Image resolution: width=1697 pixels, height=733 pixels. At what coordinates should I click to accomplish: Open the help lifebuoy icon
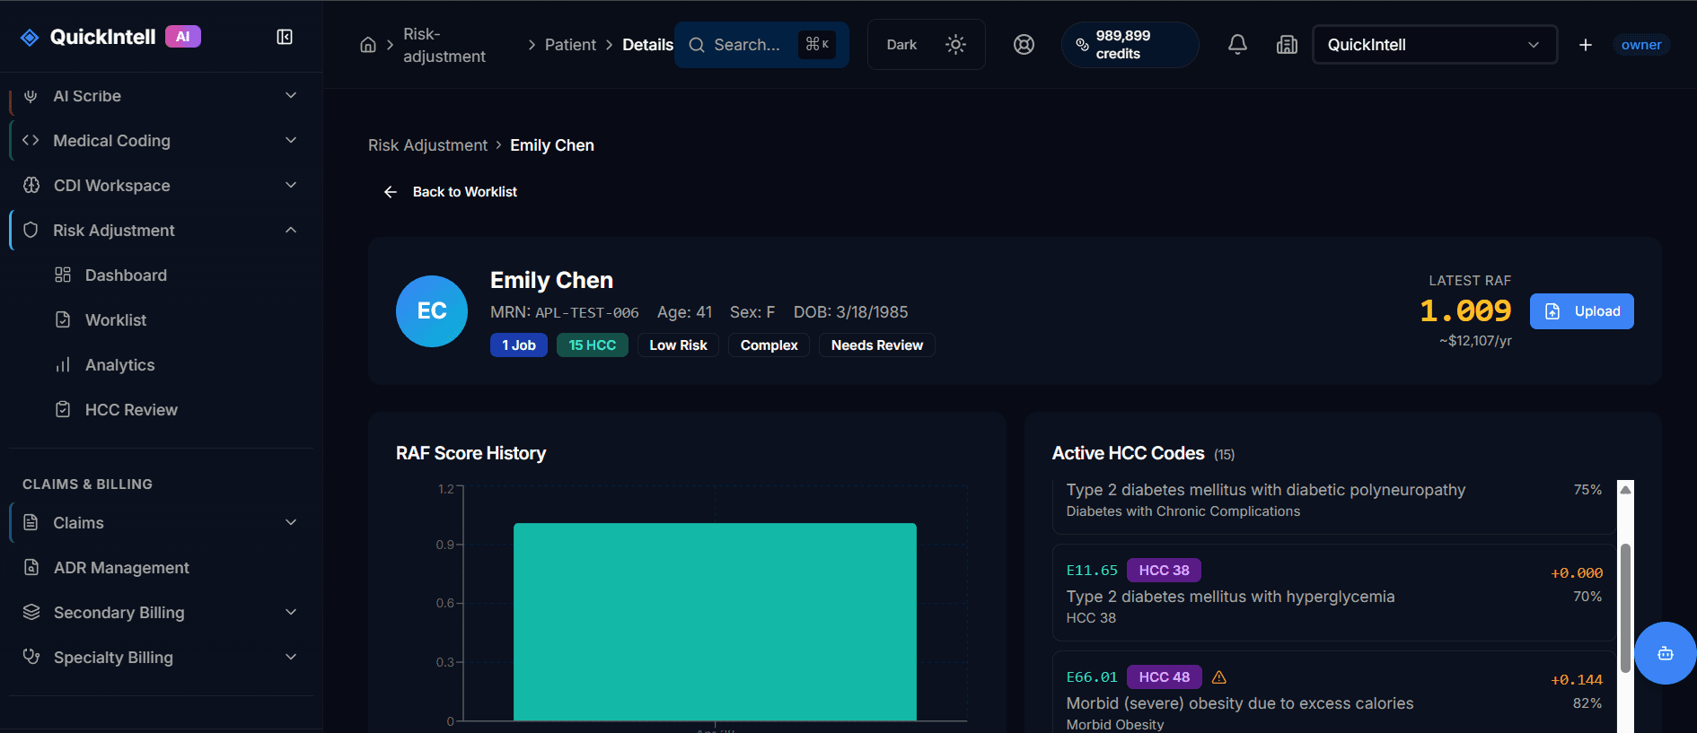pyautogui.click(x=1024, y=45)
